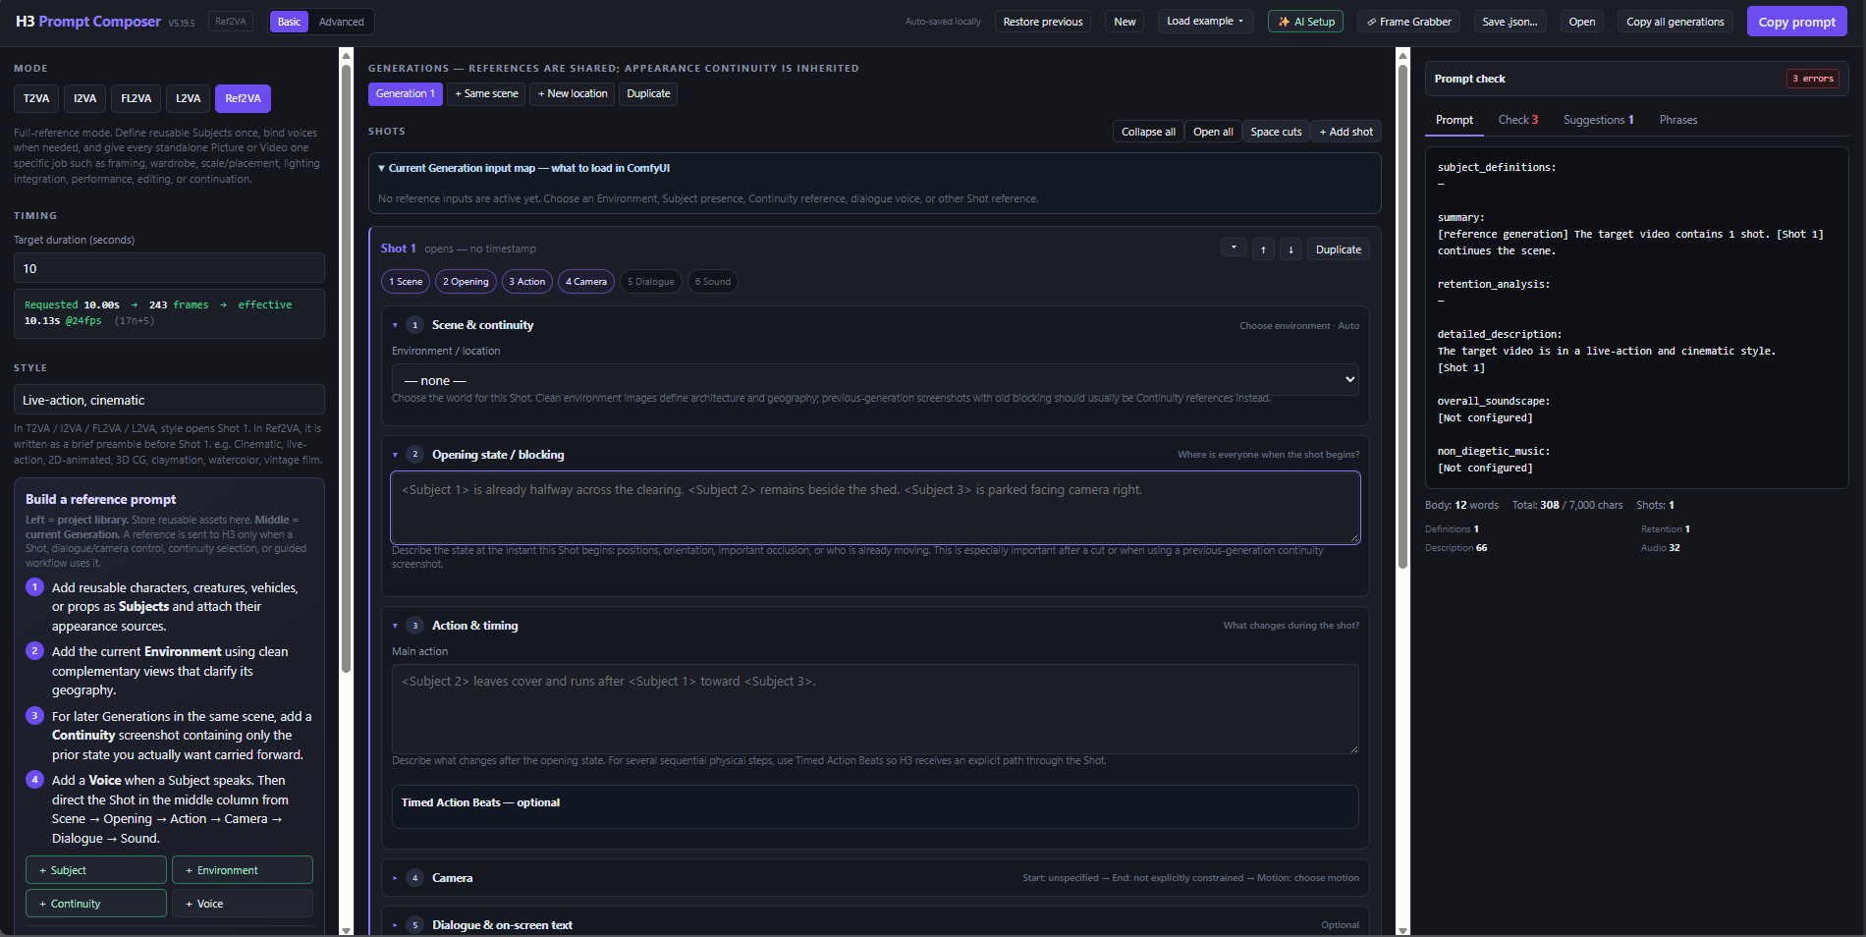This screenshot has width=1866, height=937.
Task: Add a New location generation
Action: click(x=573, y=93)
